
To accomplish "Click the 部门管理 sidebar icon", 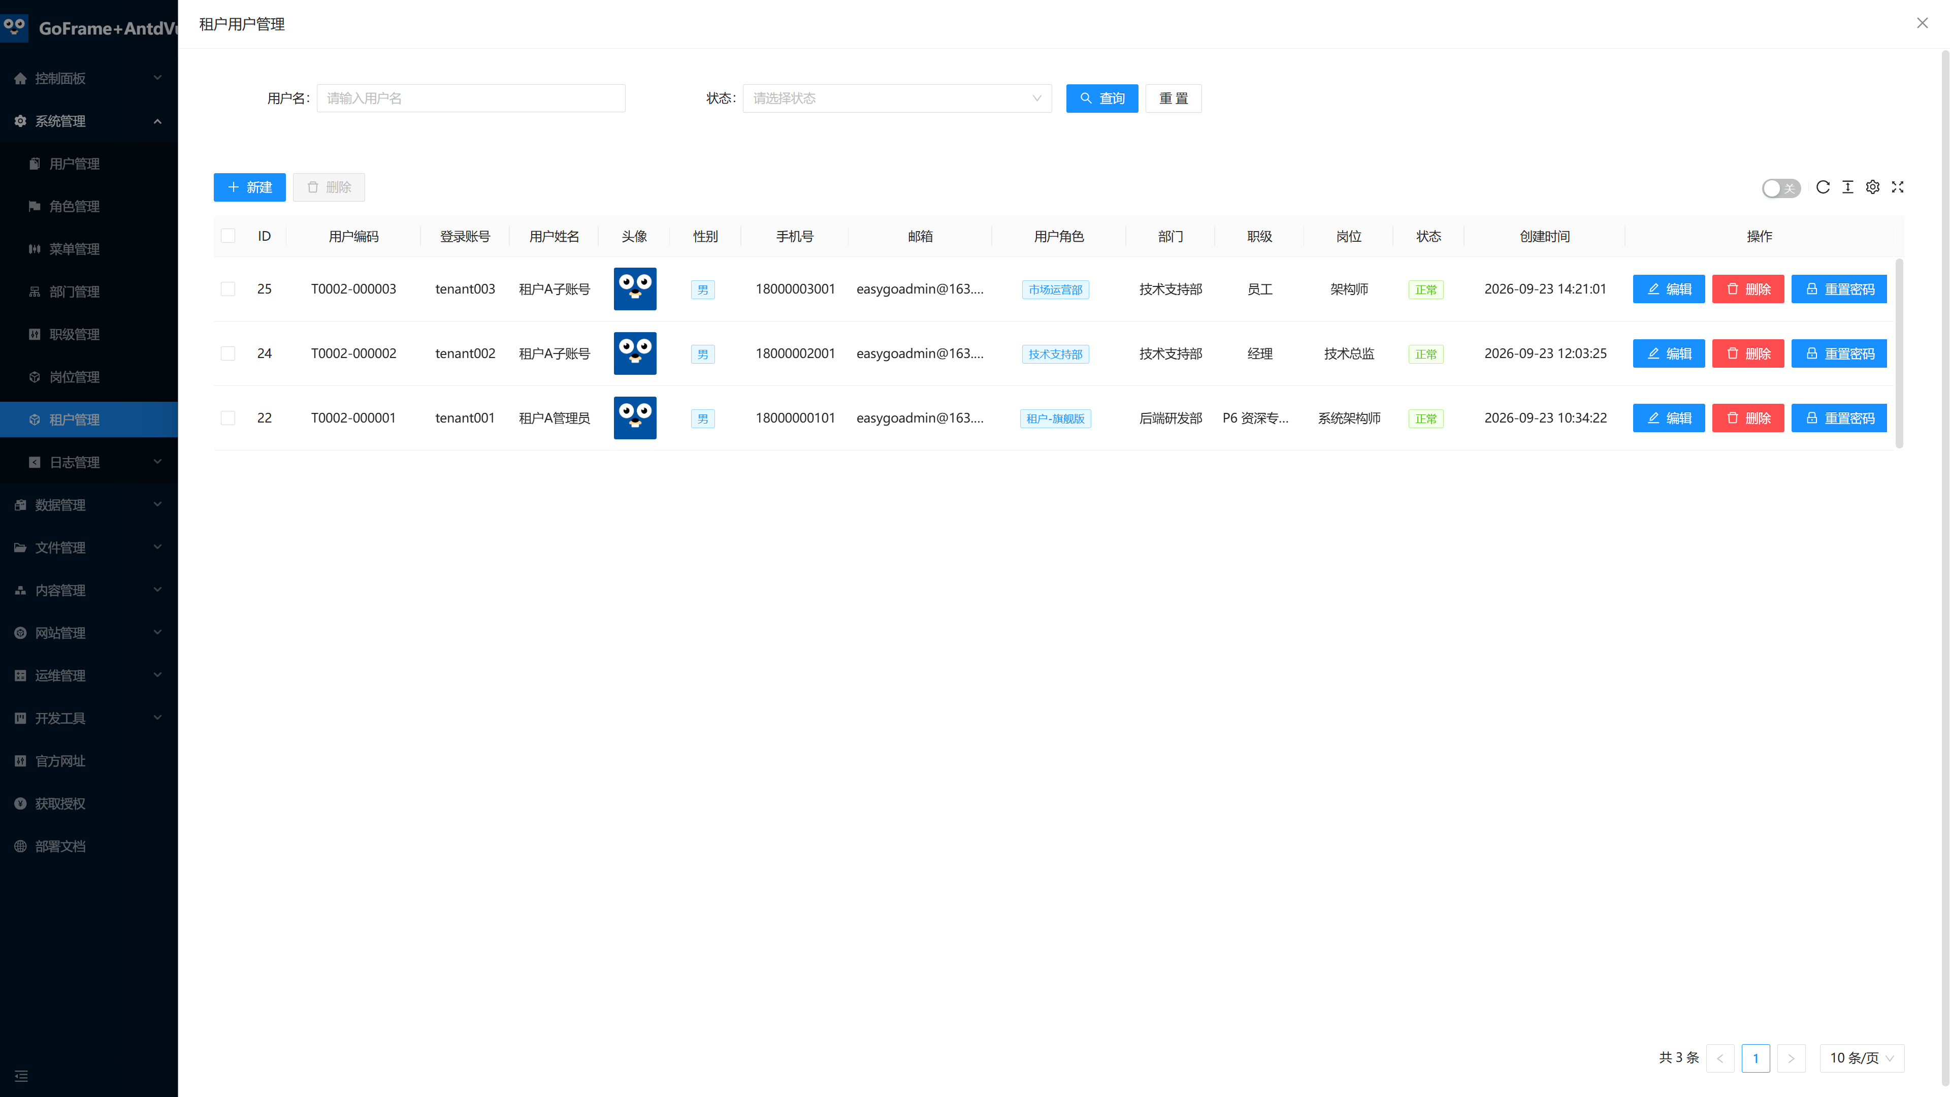I will pos(34,292).
